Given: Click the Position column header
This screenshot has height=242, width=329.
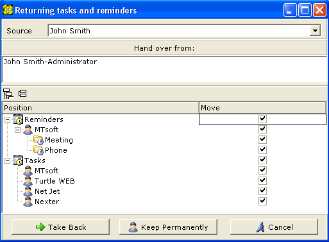Looking at the screenshot, I should tap(101, 108).
